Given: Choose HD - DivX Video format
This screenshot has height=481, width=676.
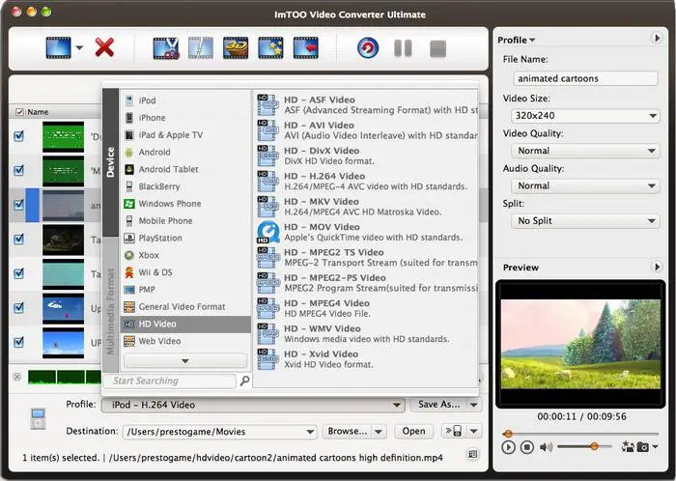Looking at the screenshot, I should click(x=367, y=156).
